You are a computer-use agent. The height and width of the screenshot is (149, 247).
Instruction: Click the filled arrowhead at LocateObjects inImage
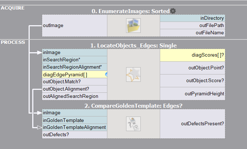coord(40,53)
